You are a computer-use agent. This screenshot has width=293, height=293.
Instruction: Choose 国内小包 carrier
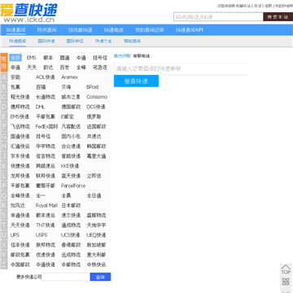click(x=71, y=137)
